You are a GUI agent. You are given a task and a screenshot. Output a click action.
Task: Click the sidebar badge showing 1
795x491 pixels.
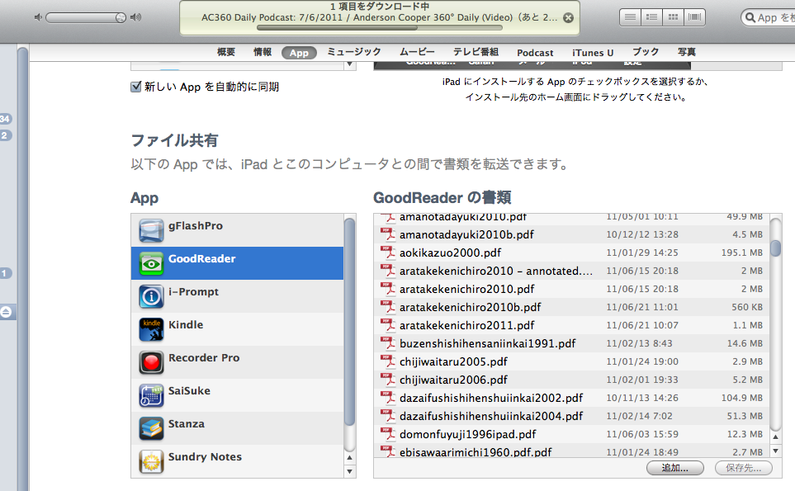(x=5, y=273)
